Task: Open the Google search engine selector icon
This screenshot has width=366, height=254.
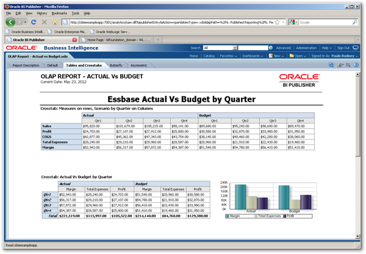Action: (292, 22)
